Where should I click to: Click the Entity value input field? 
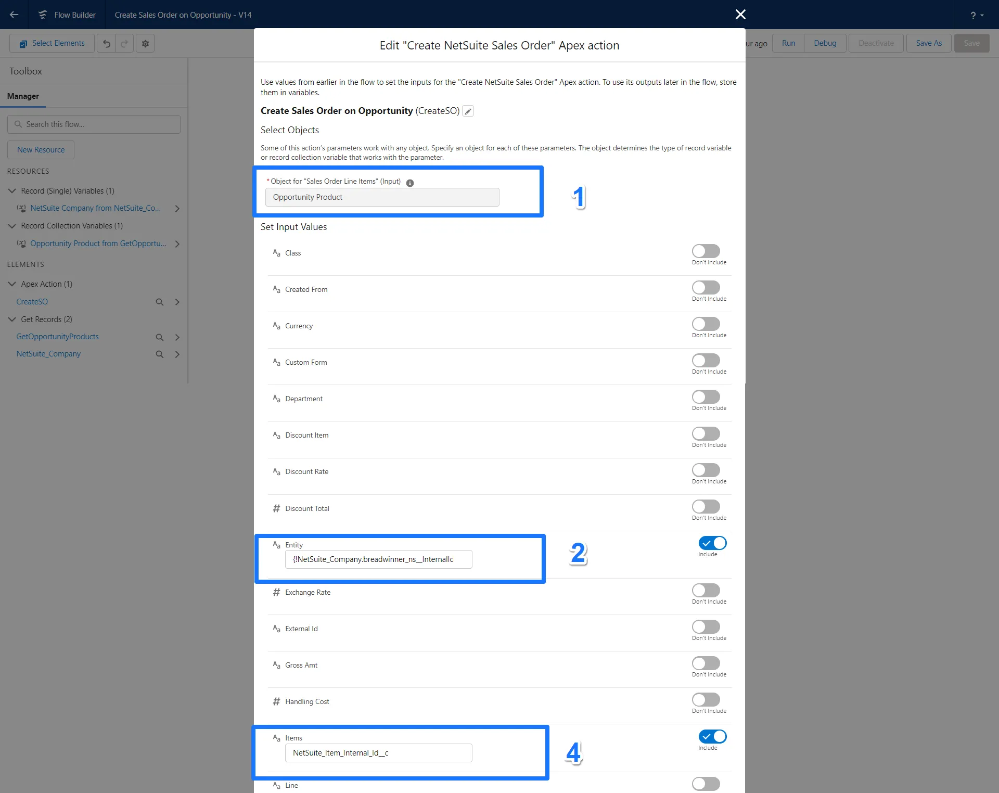(378, 559)
